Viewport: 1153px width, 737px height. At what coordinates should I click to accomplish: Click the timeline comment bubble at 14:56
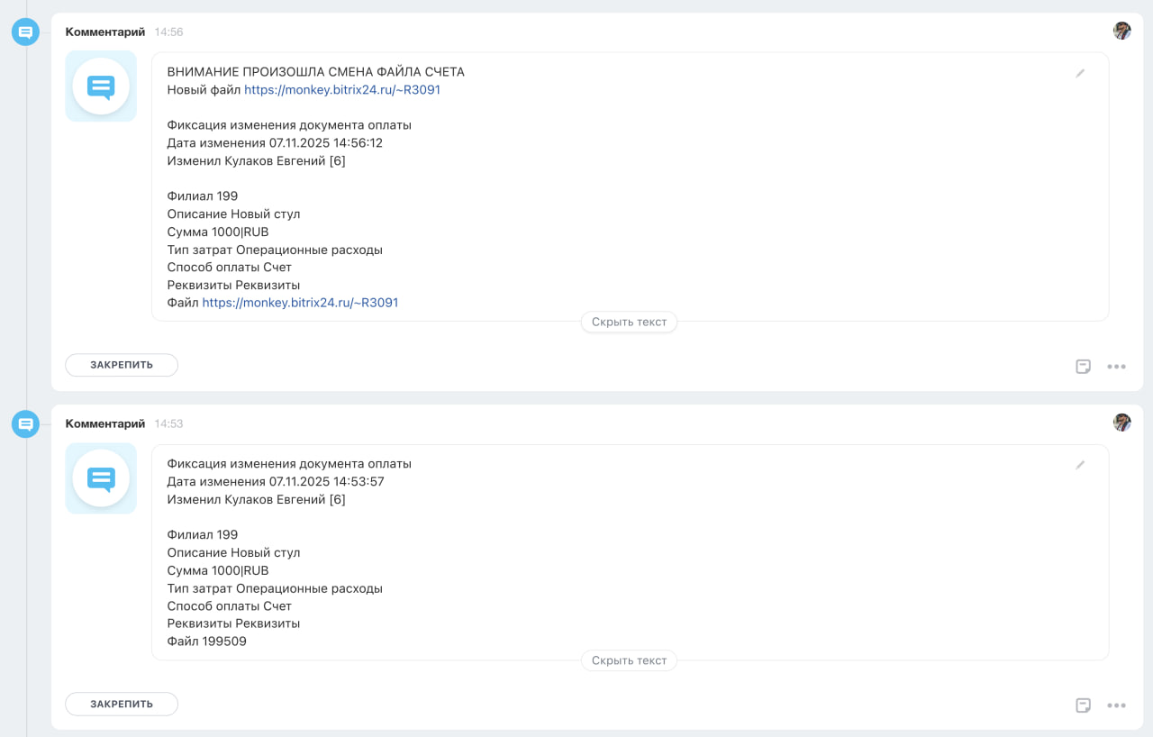click(25, 32)
